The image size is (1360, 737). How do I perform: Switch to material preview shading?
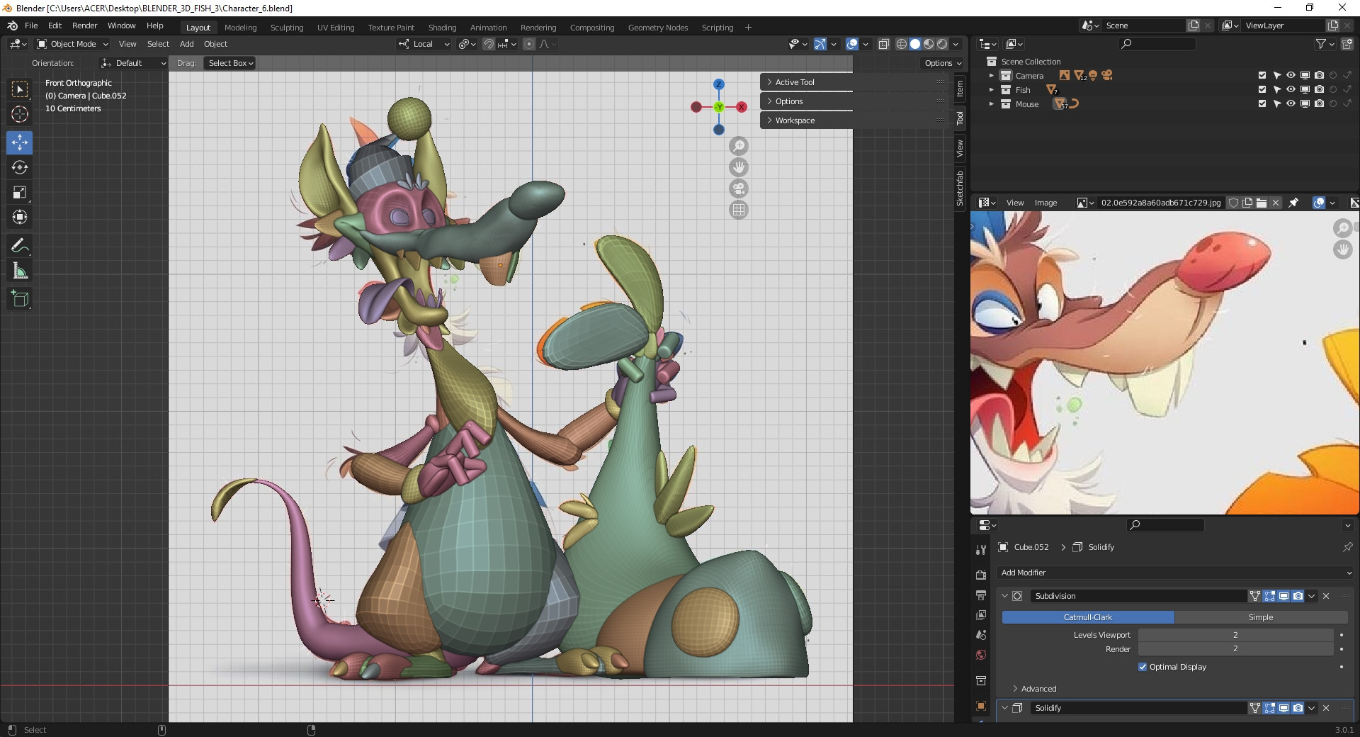(x=929, y=44)
